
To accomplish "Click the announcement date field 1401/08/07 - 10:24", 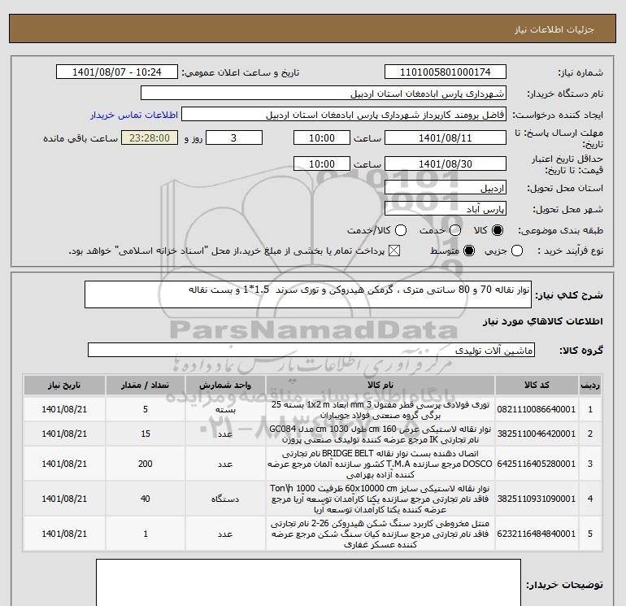I will (x=116, y=72).
